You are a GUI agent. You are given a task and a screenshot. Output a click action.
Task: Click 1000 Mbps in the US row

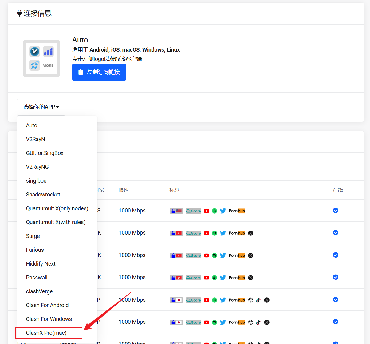(132, 211)
